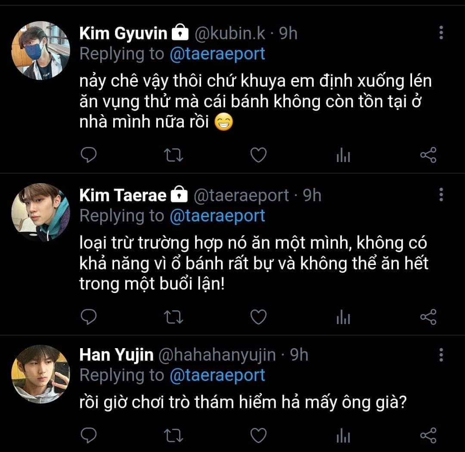Like Kim Gyuvin's tweet
Screen dimensions: 465x452
pos(258,156)
